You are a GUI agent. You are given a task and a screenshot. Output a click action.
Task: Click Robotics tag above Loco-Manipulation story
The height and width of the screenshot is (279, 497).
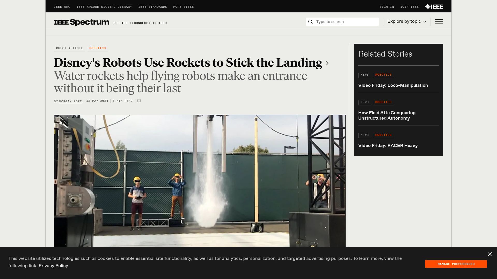click(383, 75)
